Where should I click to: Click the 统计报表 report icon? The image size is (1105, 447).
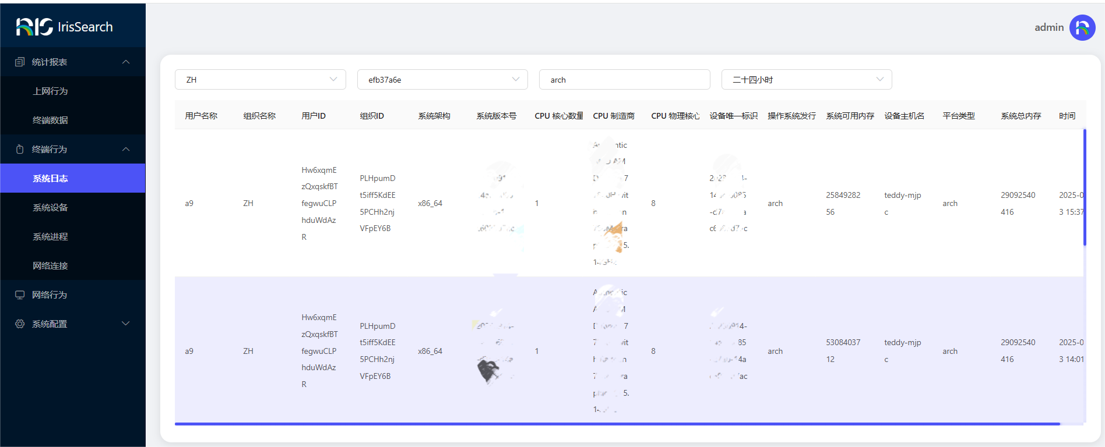click(20, 62)
